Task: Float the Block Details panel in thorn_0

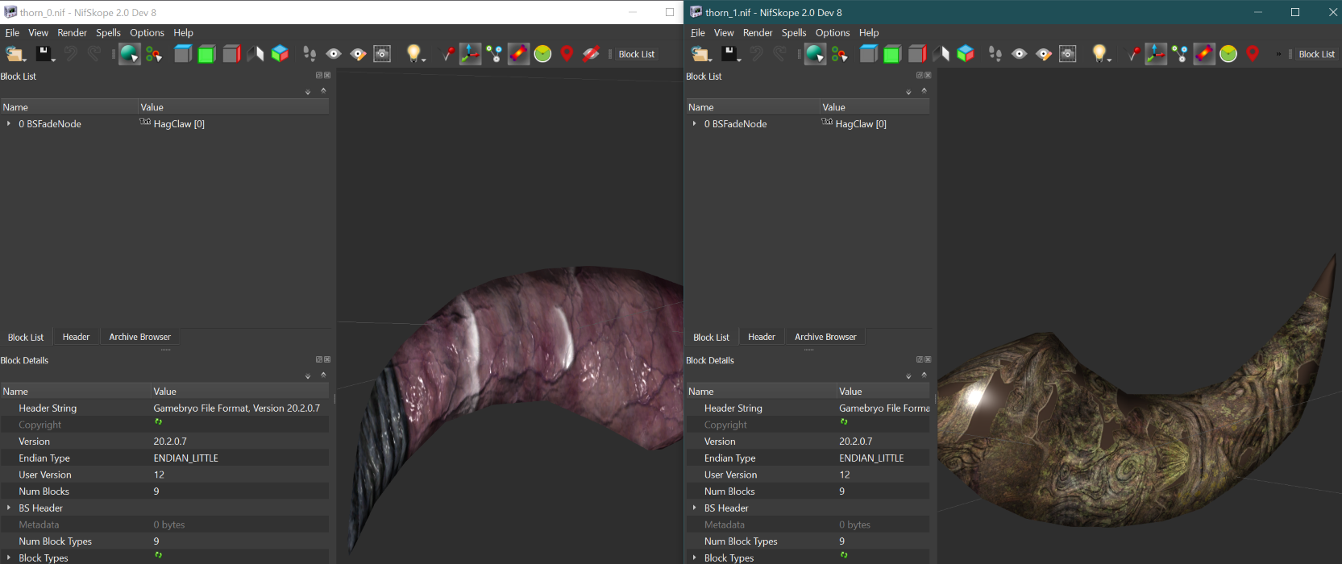Action: pos(319,359)
